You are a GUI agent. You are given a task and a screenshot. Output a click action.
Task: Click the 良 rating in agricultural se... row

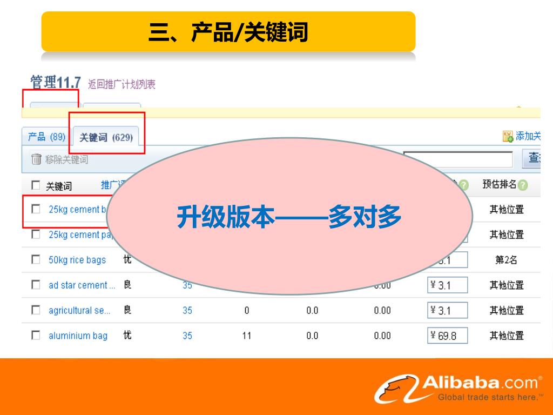127,310
